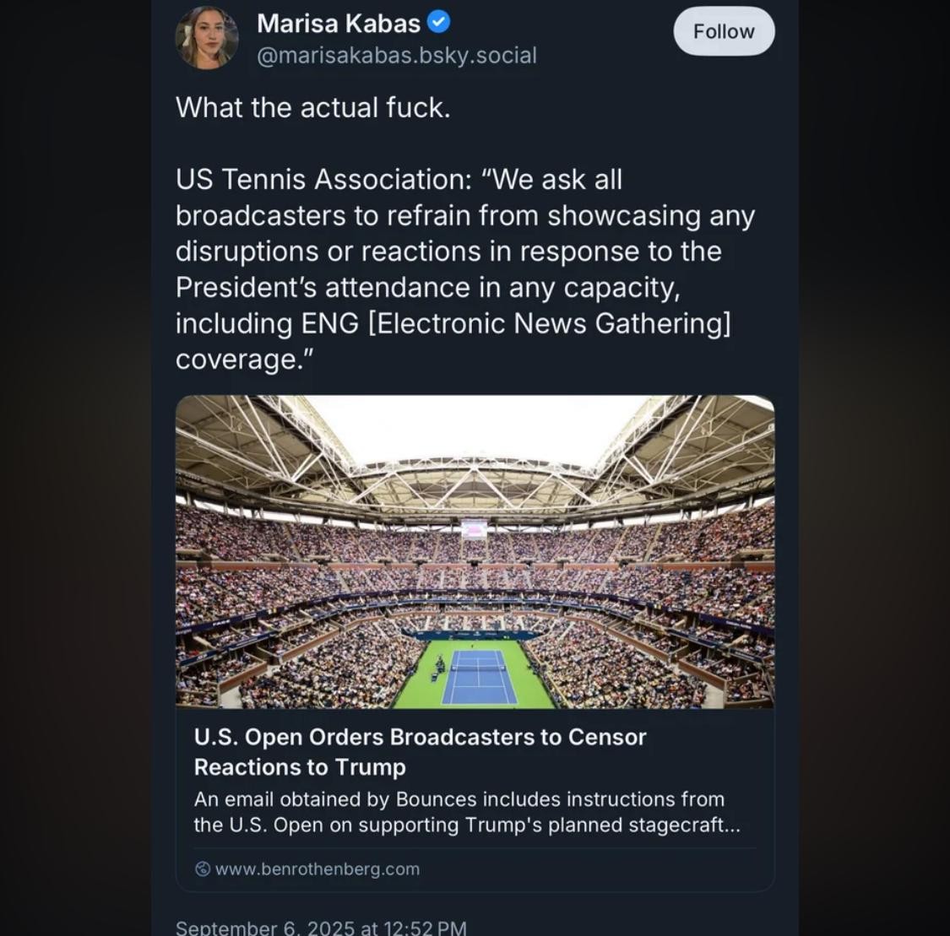Click the post body text area
Screen dimensions: 950x936
(x=464, y=232)
